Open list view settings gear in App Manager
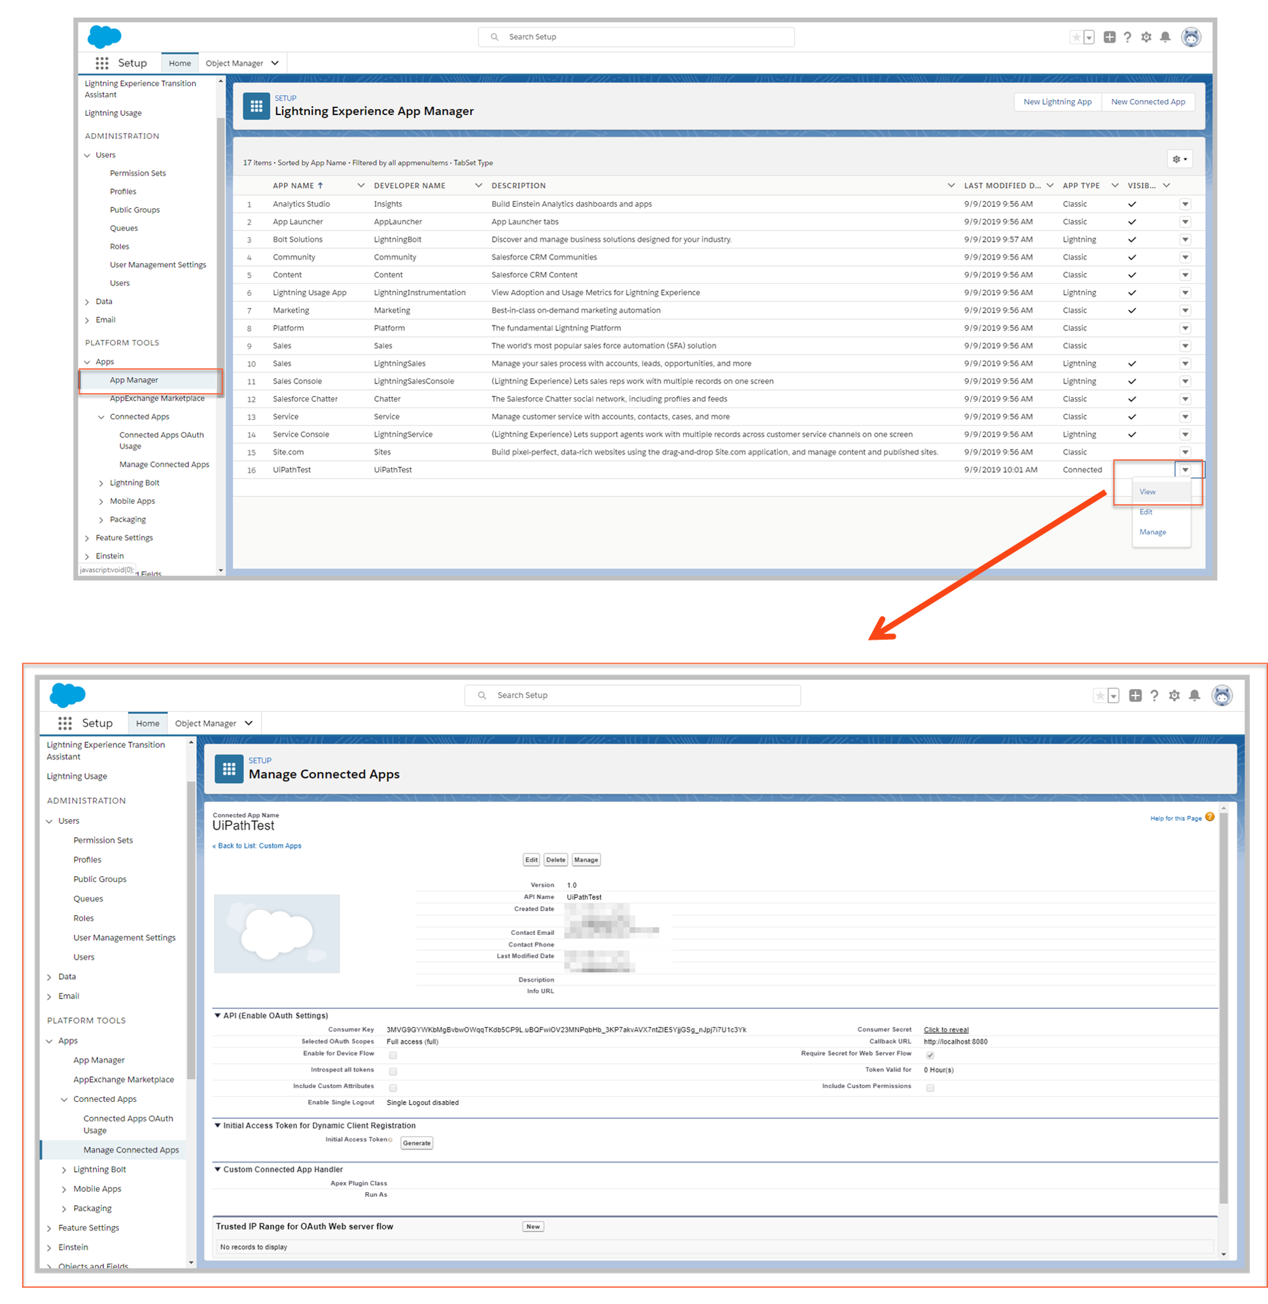Screen dimensions: 1268x1304 click(x=1180, y=159)
